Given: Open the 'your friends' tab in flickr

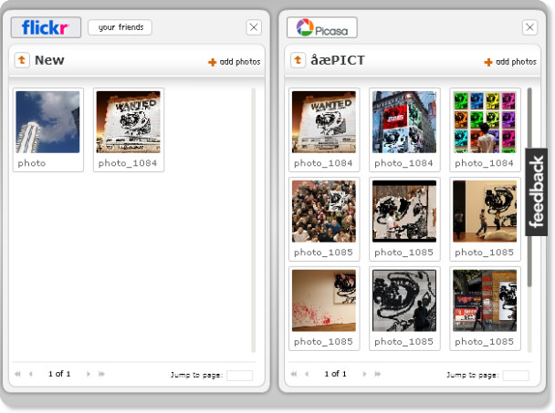Looking at the screenshot, I should [x=120, y=27].
